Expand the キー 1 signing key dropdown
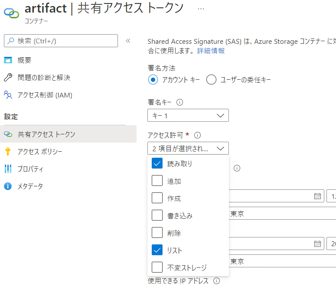Screen dimensions: 336x286 click(188, 115)
